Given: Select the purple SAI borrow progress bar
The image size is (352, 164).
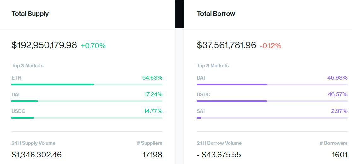Looking at the screenshot, I should pos(272,118).
